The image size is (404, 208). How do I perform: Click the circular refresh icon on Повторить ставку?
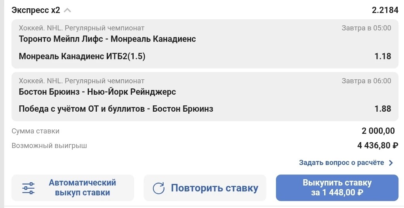(x=159, y=188)
